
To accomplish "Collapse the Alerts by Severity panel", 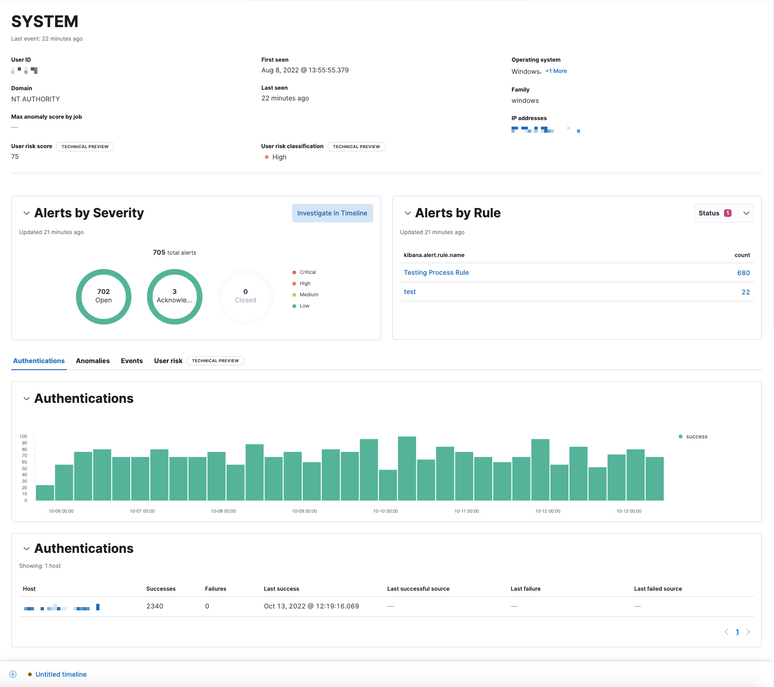I will pos(27,213).
